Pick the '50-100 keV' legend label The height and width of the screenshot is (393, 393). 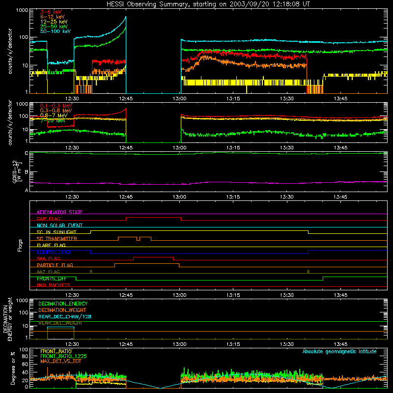click(x=56, y=31)
